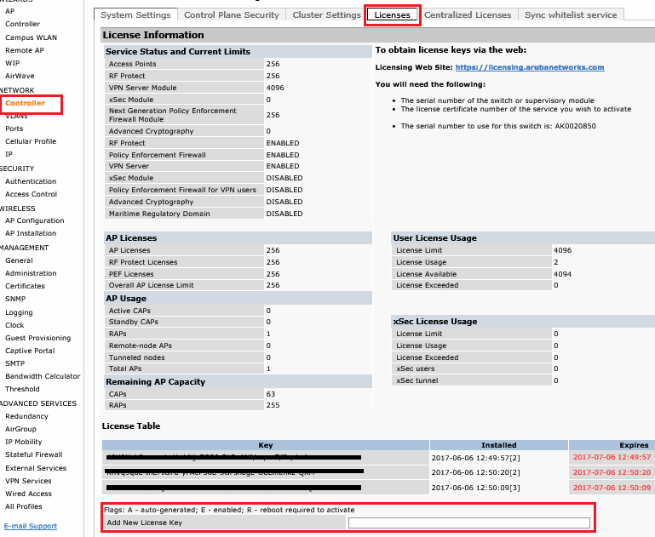Open the IP network page
655x537 pixels.
click(x=9, y=154)
